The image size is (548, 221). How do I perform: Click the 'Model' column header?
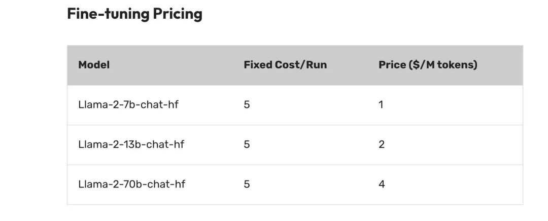click(94, 65)
